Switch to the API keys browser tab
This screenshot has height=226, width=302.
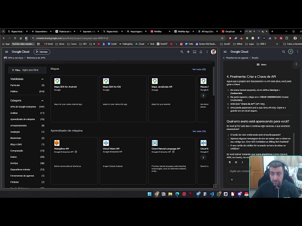[208, 32]
